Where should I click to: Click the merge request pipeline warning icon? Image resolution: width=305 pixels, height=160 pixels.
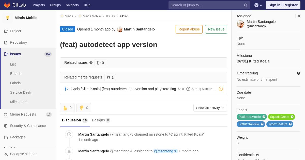click(x=221, y=89)
